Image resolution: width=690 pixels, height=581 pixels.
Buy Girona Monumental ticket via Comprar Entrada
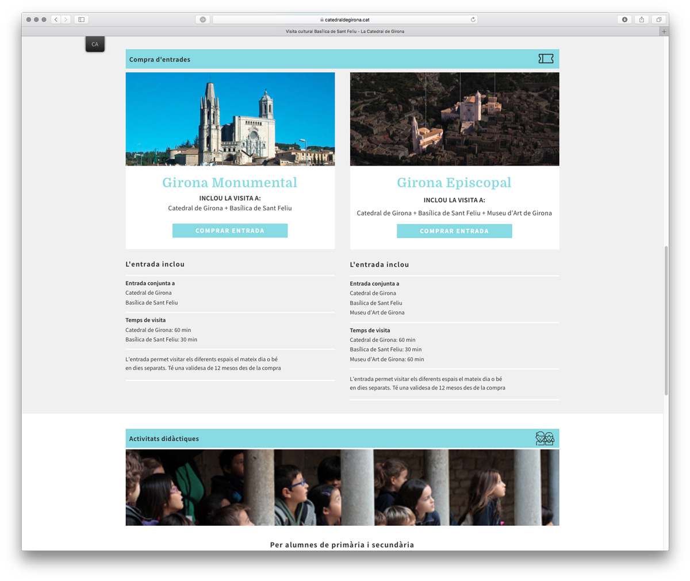tap(230, 230)
